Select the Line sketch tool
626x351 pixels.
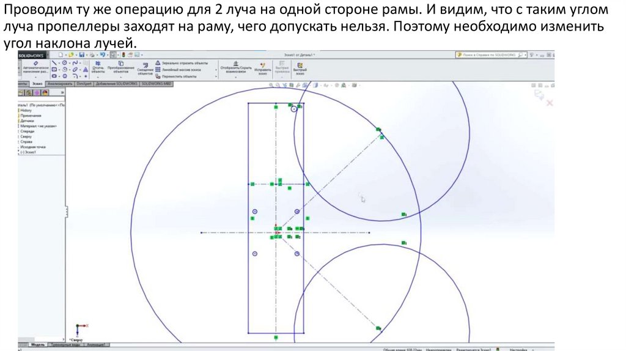pos(54,63)
